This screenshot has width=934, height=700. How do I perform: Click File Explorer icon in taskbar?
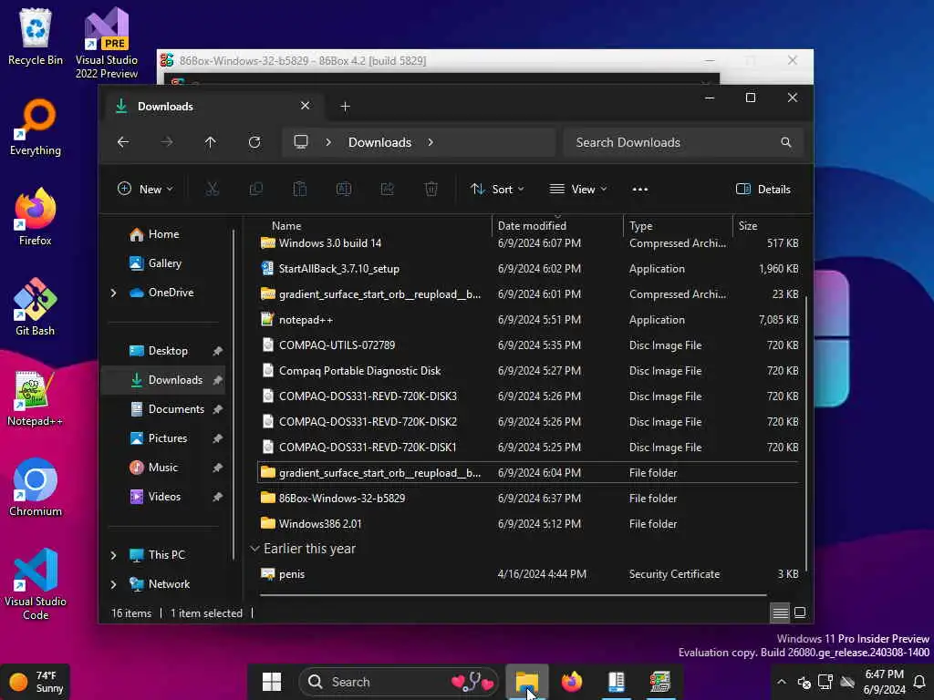click(x=527, y=682)
